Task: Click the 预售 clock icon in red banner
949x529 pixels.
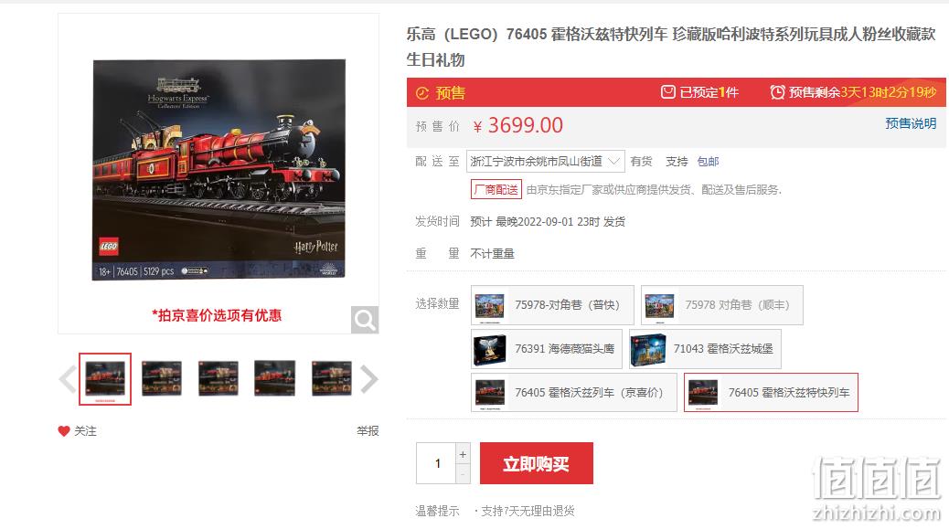Action: [x=421, y=93]
